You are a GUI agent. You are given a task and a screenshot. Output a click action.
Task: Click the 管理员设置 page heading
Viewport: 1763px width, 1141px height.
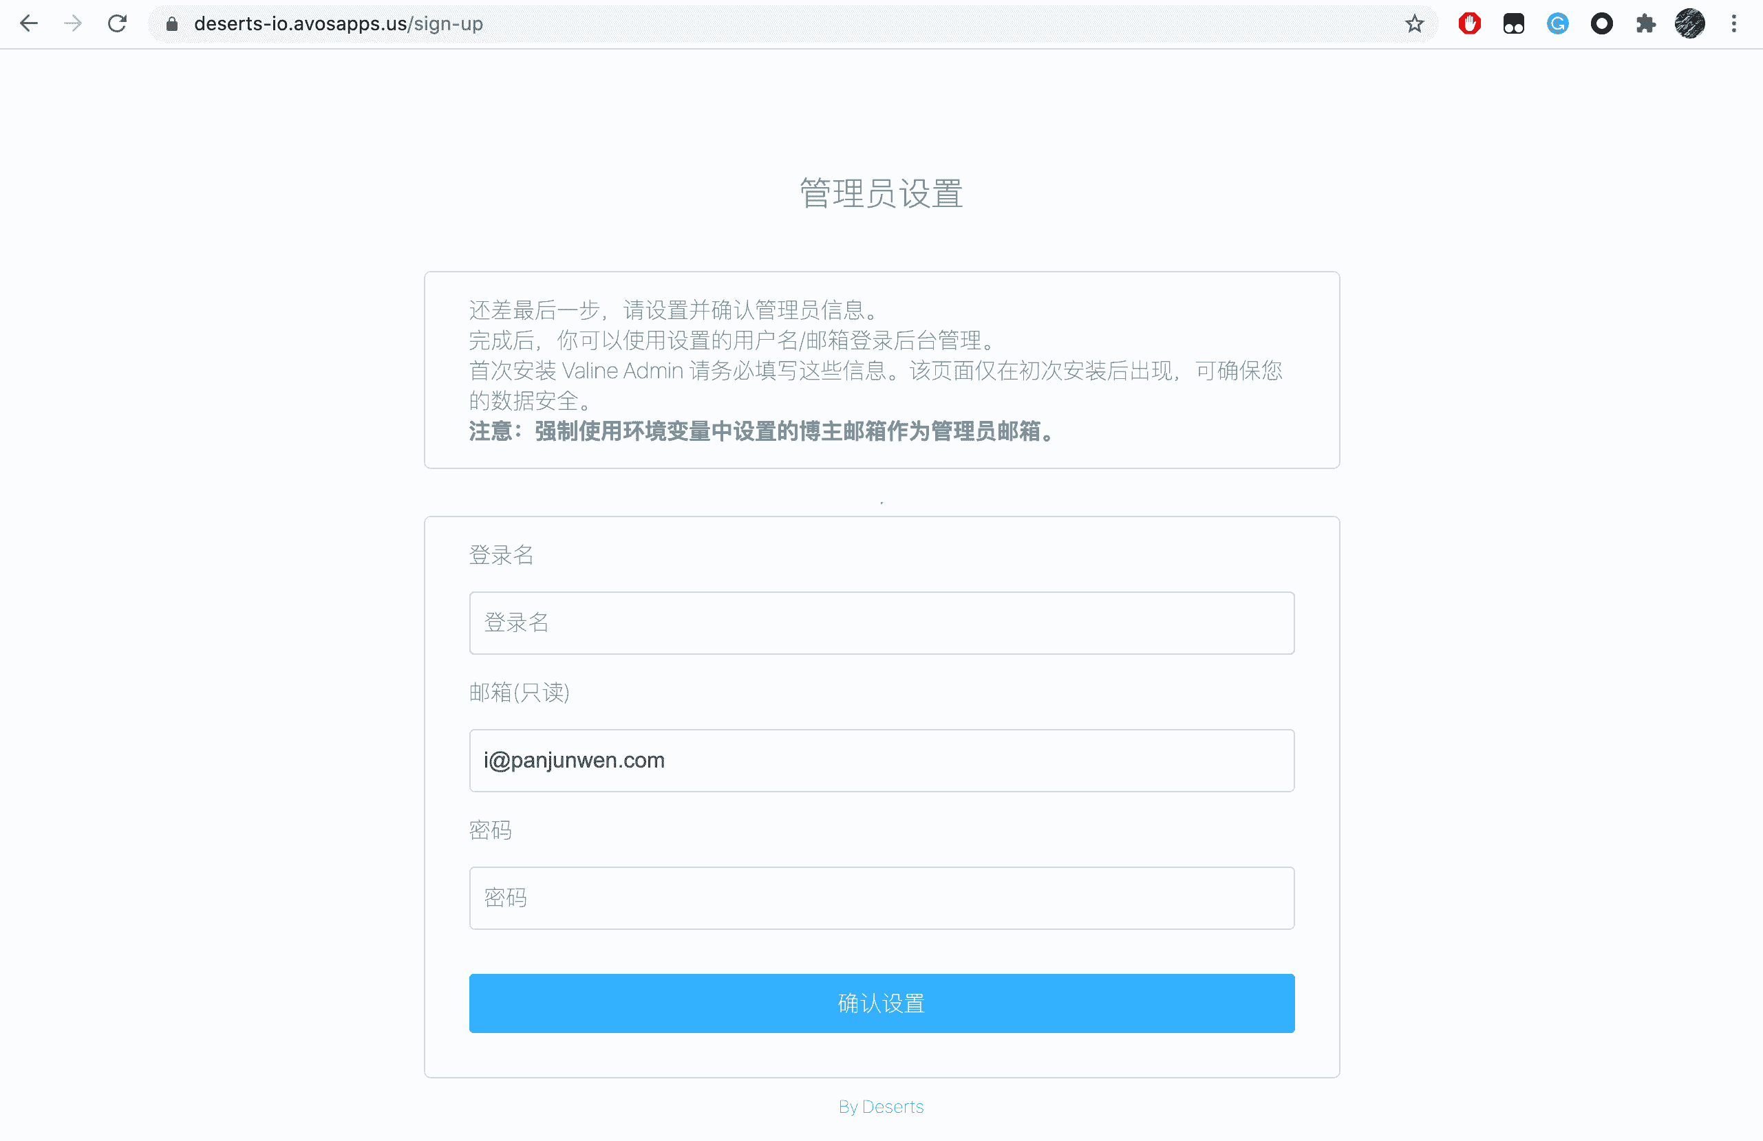coord(881,194)
